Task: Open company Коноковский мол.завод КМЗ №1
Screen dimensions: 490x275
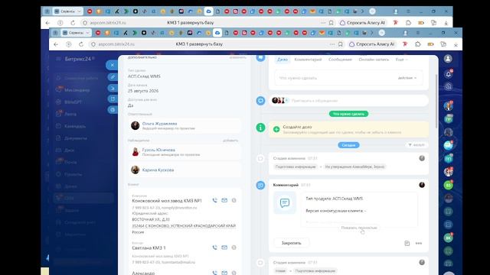Action: [x=167, y=200]
